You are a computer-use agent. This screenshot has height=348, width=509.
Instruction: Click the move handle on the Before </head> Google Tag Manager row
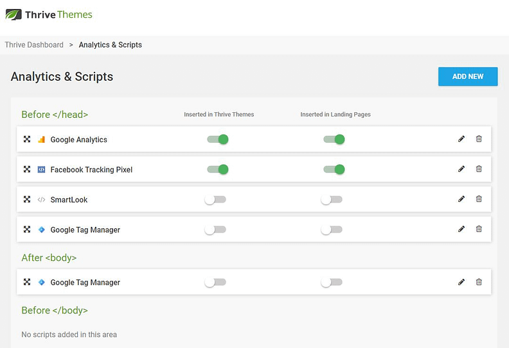pyautogui.click(x=27, y=229)
